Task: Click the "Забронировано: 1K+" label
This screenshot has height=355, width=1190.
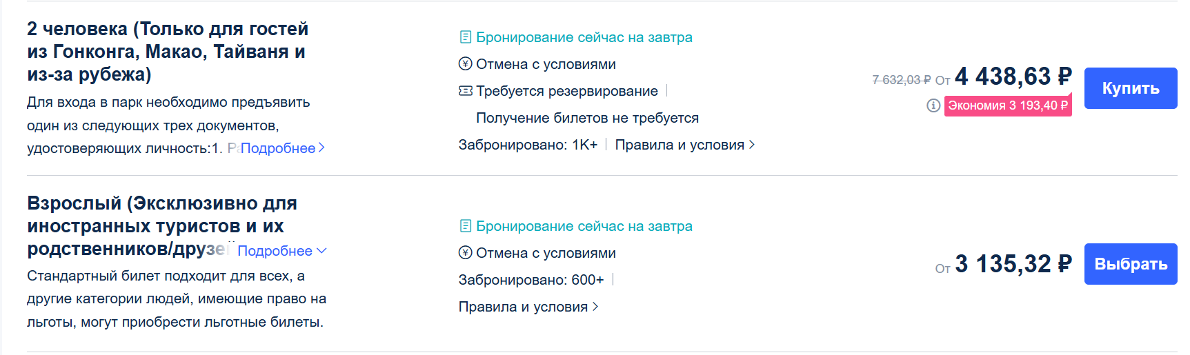Action: (x=528, y=145)
